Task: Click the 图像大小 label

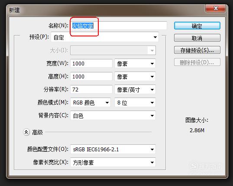Action: click(x=197, y=120)
